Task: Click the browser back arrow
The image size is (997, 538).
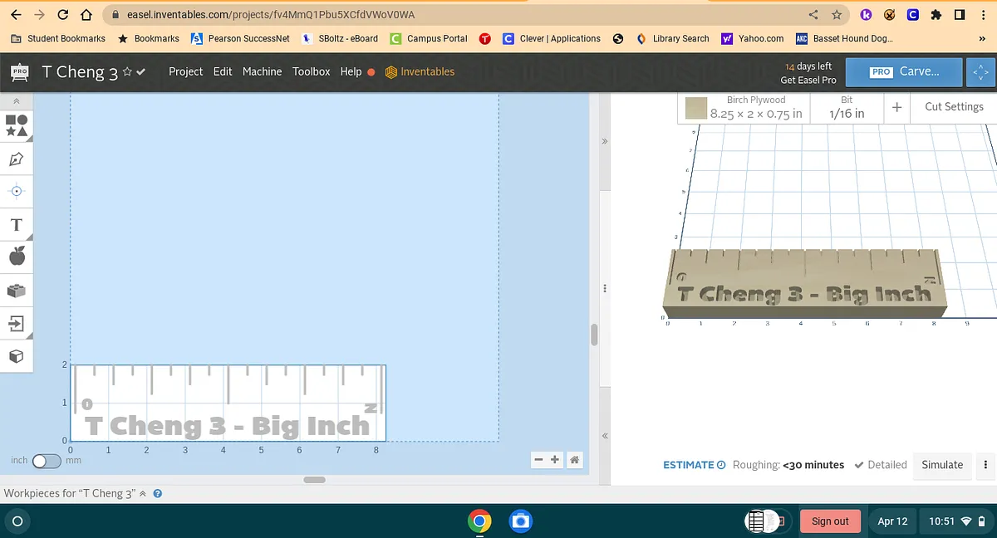Action: pos(16,15)
